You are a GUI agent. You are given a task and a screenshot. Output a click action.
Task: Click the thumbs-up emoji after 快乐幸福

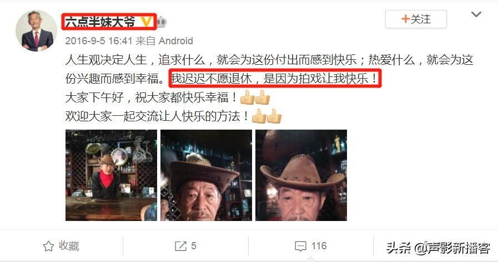[x=255, y=97]
